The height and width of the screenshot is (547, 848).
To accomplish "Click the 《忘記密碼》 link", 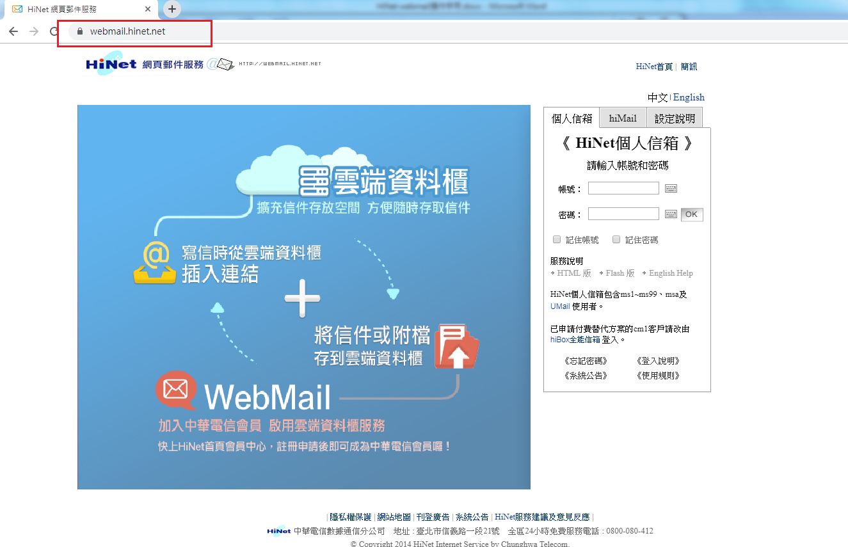I will coord(586,361).
